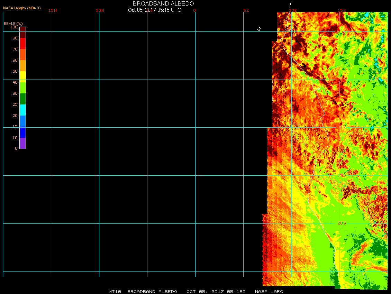Click the "Oct 05, 2017 05:15 UTC" timestamp
The image size is (391, 294).
click(x=154, y=10)
